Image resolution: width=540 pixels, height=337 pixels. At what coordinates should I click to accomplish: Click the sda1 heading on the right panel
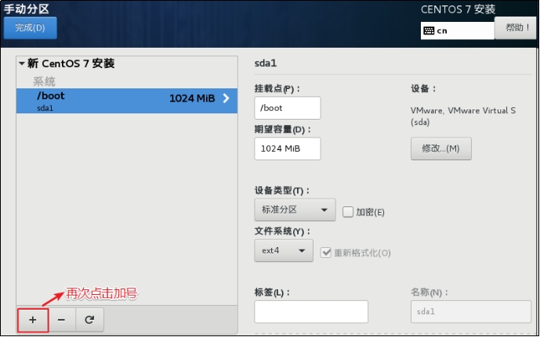[266, 63]
